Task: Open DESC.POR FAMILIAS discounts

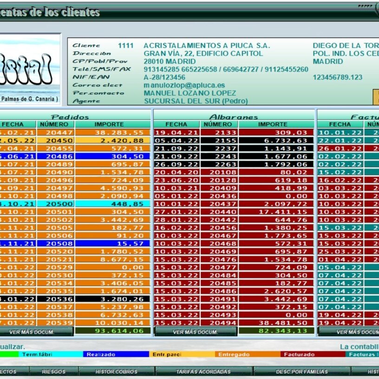Action: pyautogui.click(x=301, y=372)
